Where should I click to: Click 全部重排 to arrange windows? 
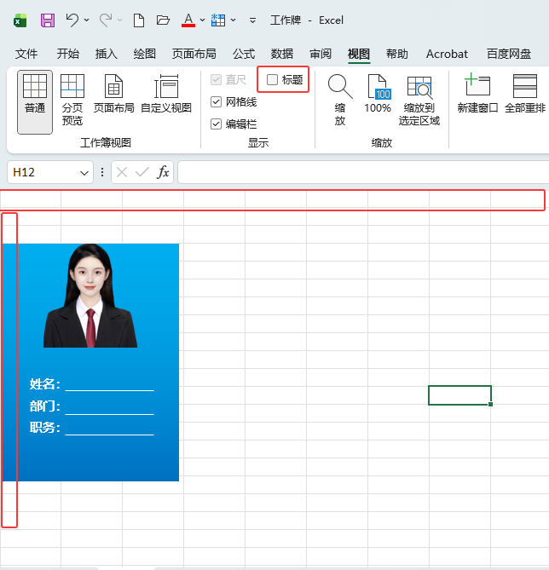point(525,94)
